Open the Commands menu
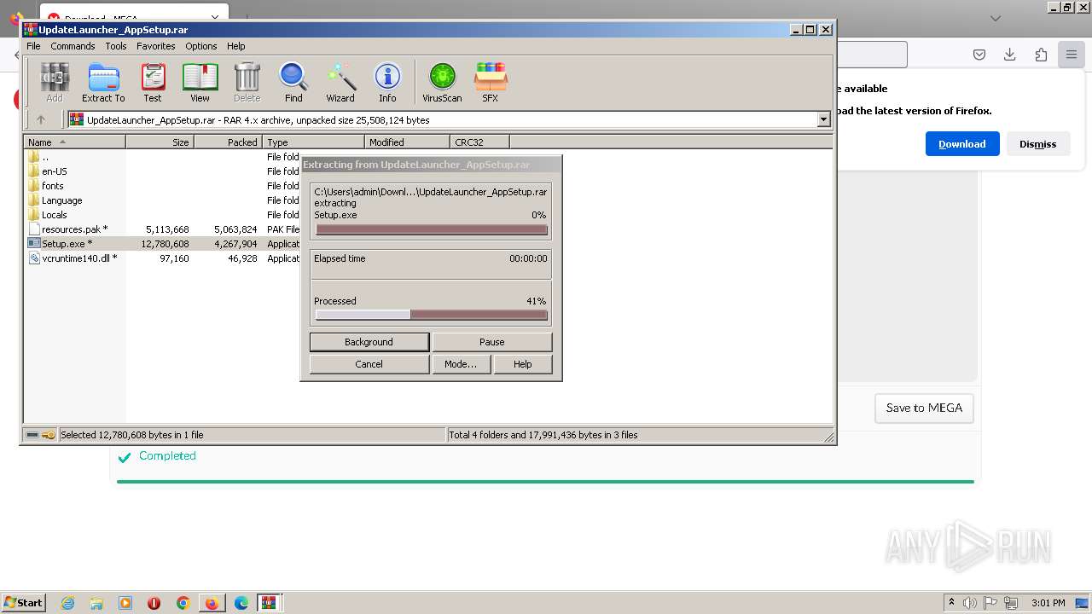This screenshot has width=1092, height=614. coord(73,46)
